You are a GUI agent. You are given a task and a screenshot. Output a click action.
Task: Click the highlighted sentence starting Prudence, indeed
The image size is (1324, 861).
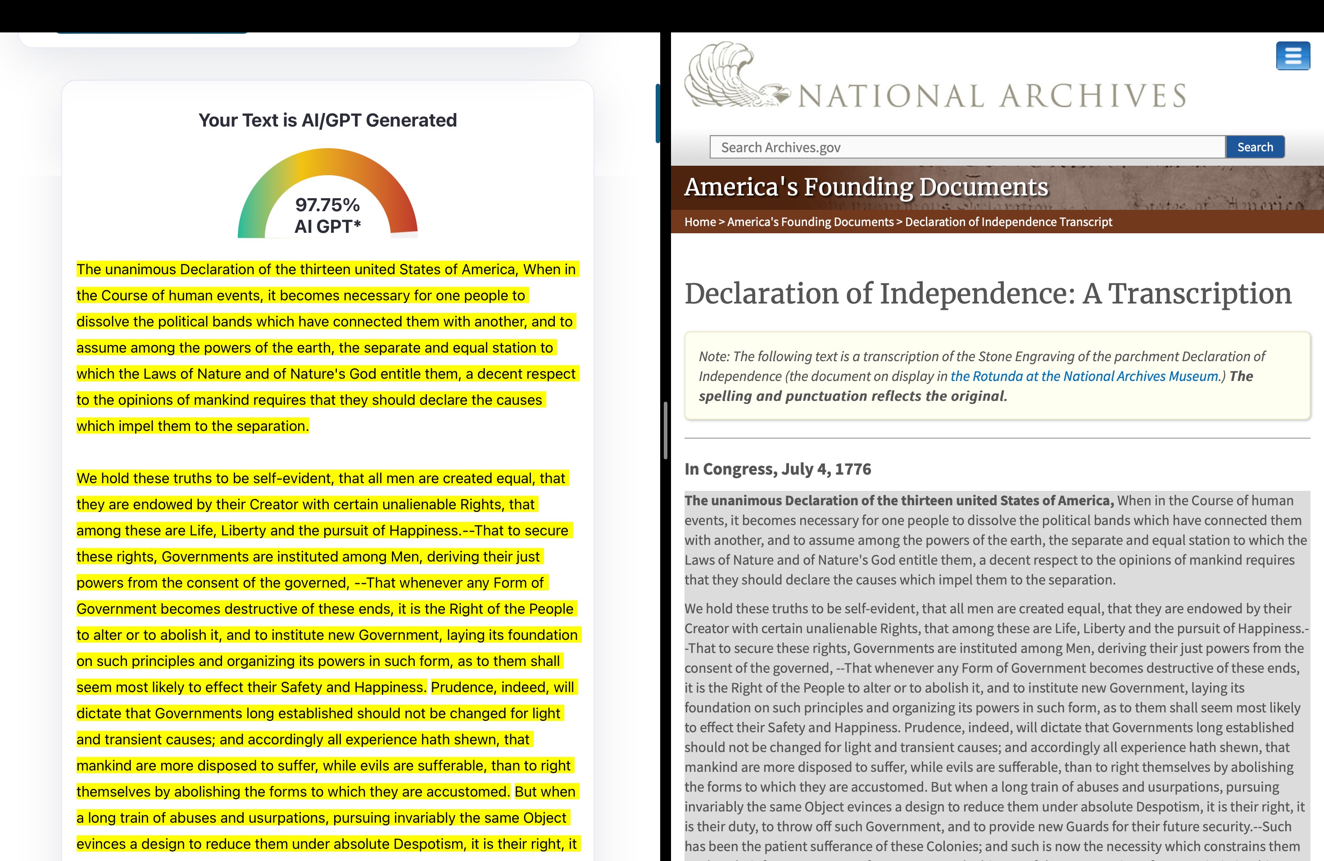[328, 739]
